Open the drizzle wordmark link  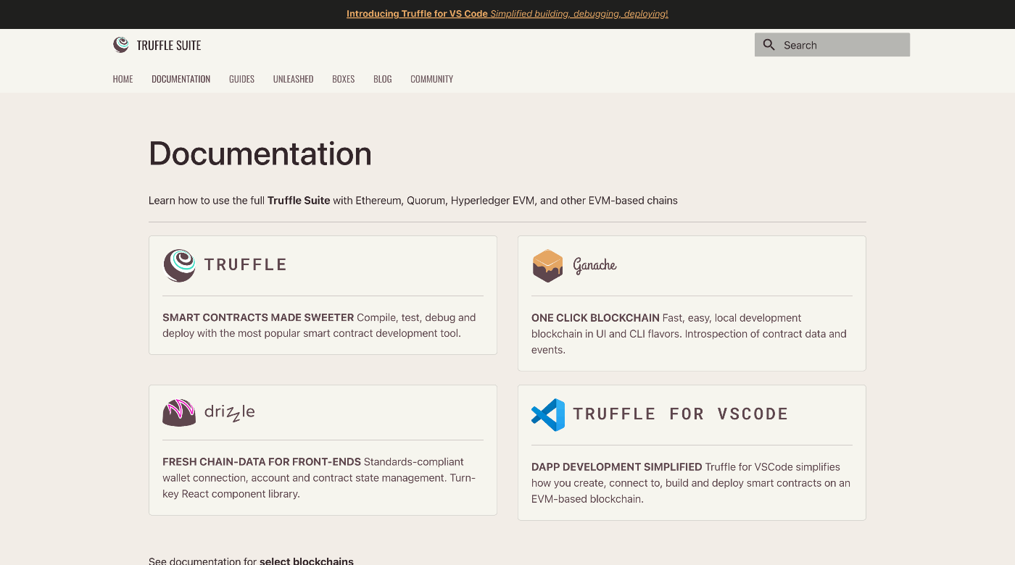[x=230, y=412]
